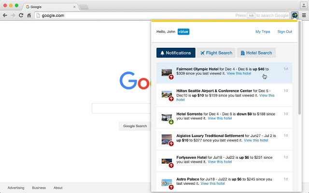Open View this hotel for Fortyseven Hotel
This screenshot has height=193, width=309.
pos(220,162)
